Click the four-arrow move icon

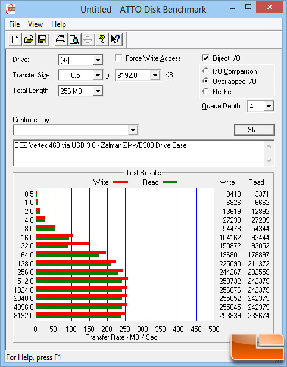88,39
